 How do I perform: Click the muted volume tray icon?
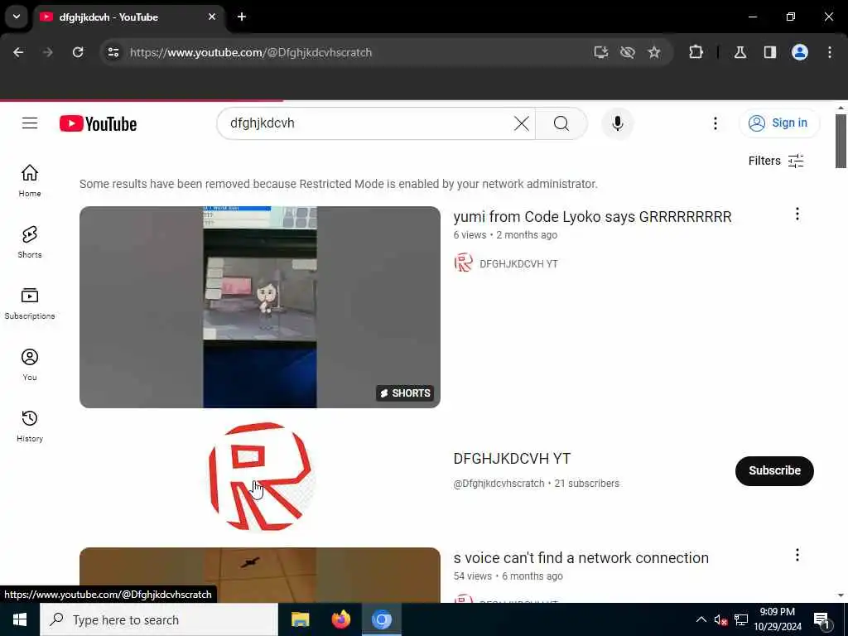(720, 619)
